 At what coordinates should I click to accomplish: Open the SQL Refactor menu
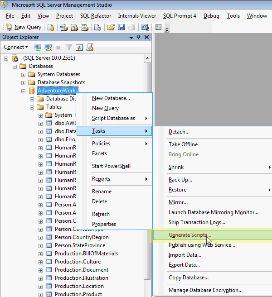coord(96,16)
